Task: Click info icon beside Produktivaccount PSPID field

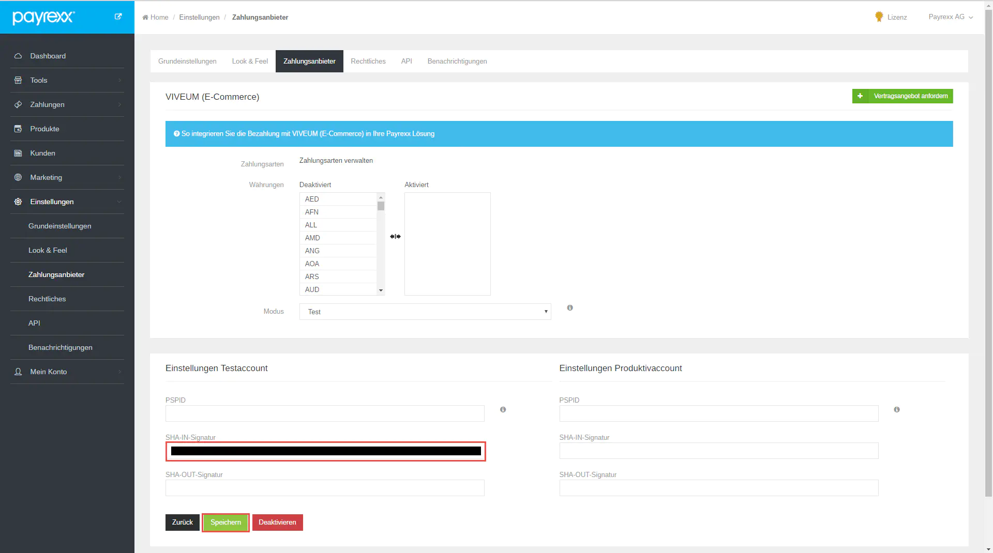Action: [897, 410]
